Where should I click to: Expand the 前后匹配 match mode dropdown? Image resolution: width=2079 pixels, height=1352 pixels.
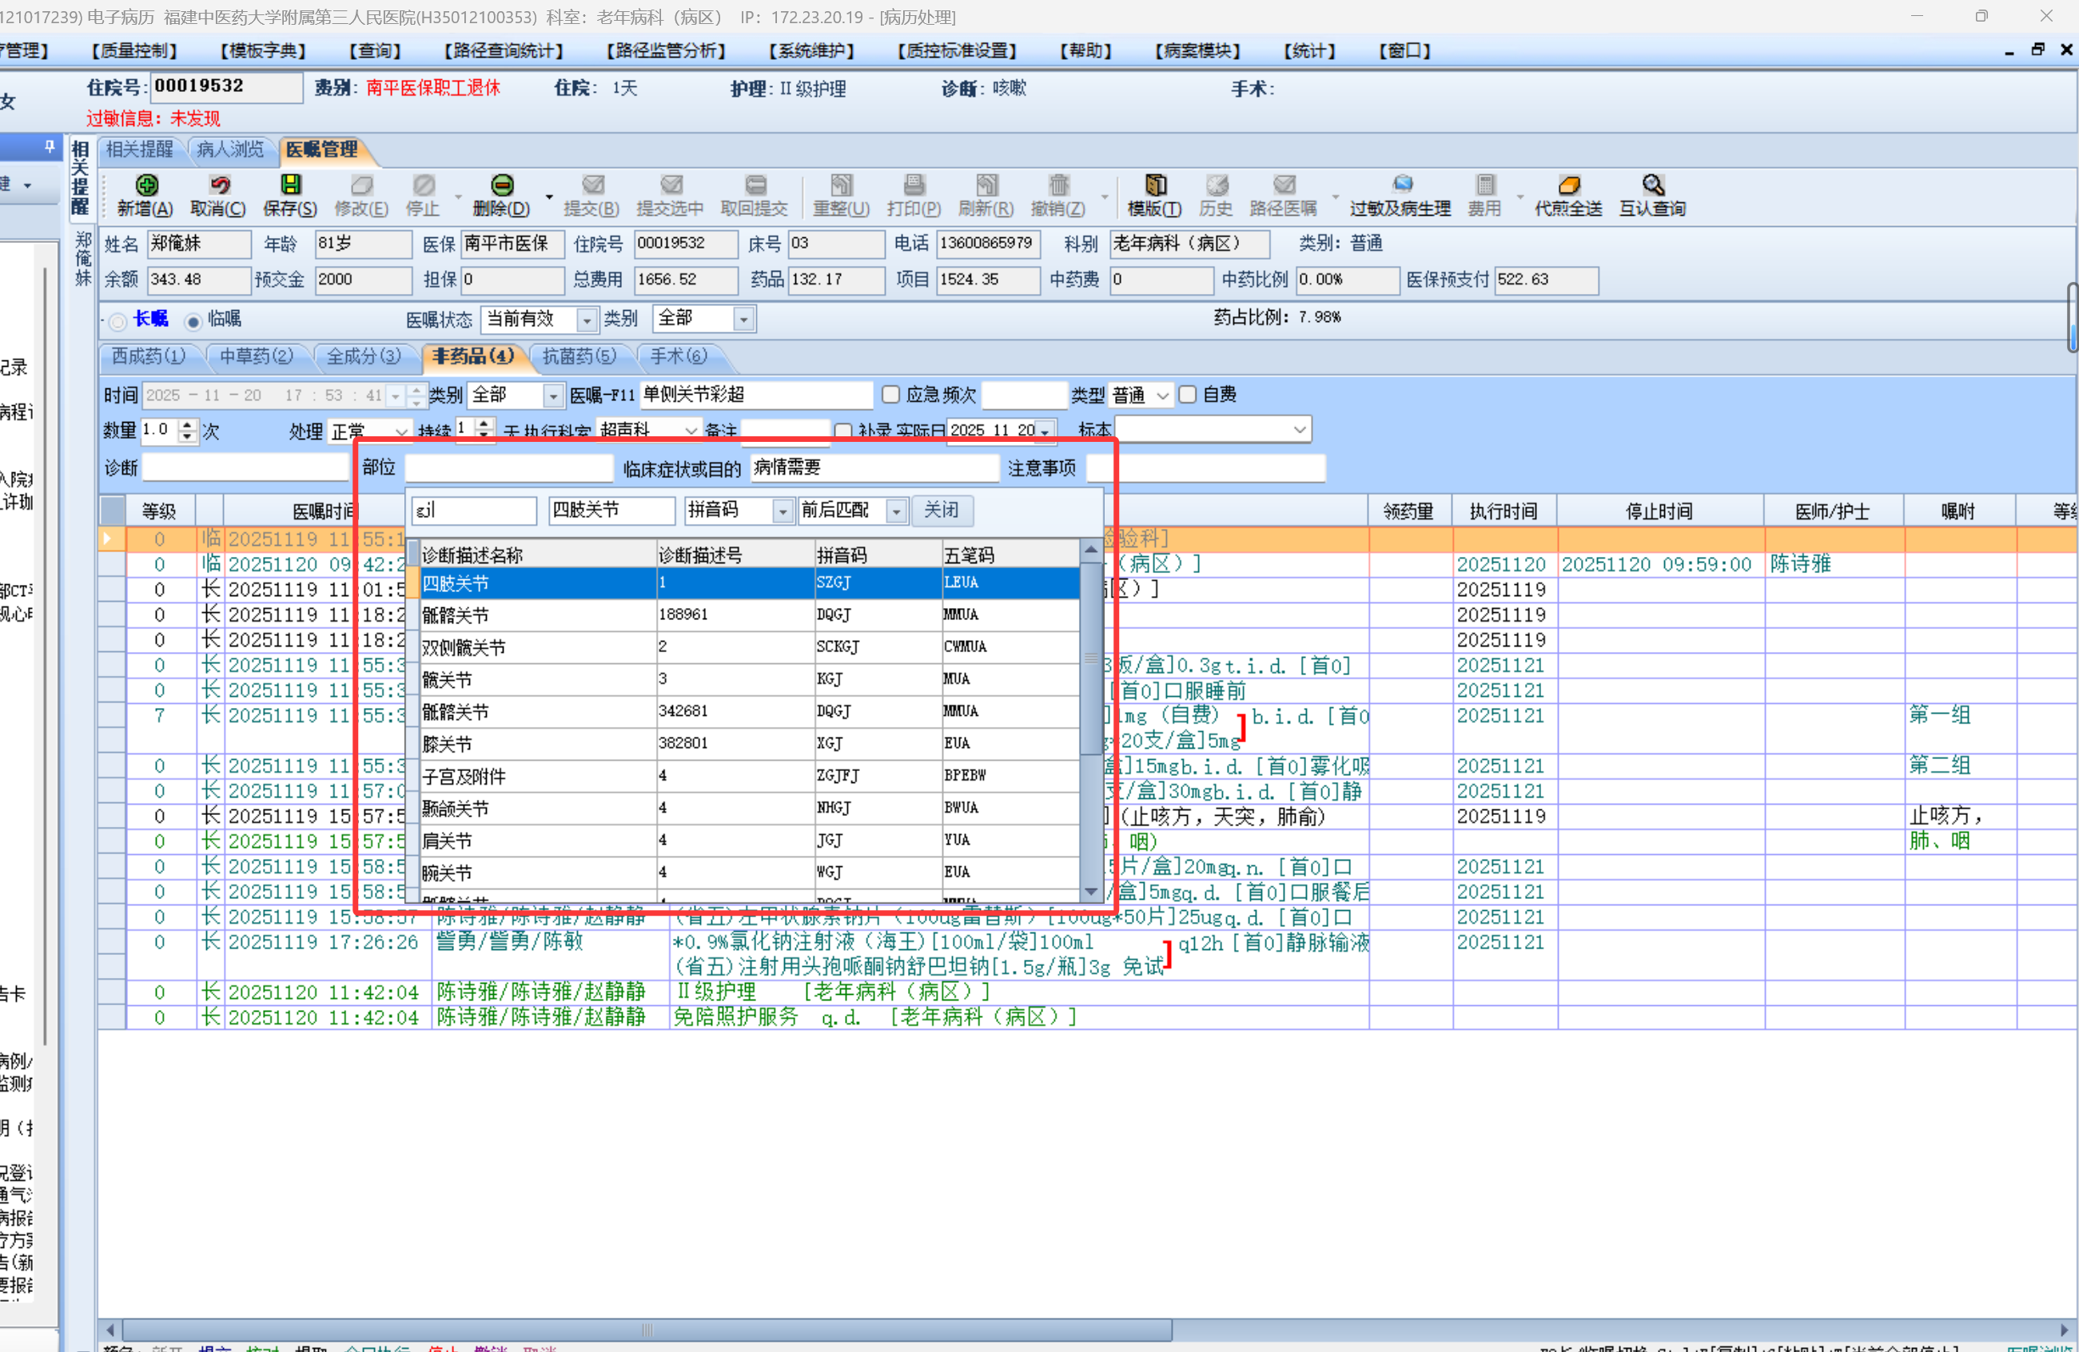coord(896,511)
